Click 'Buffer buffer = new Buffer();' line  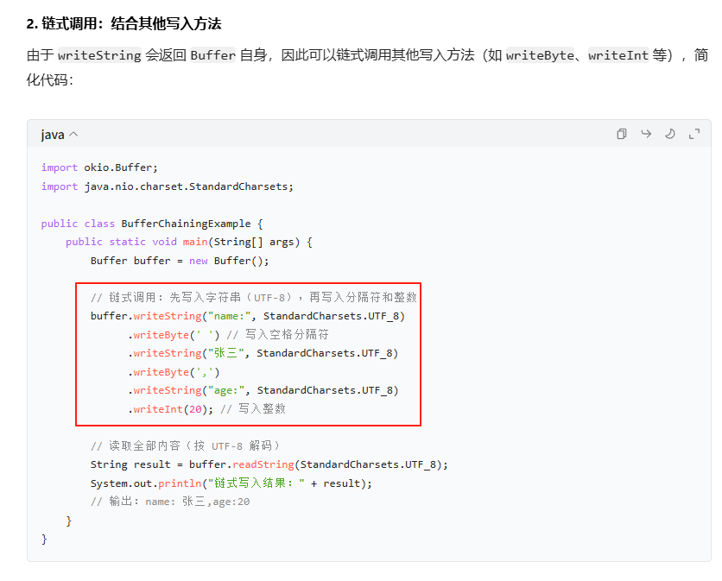[180, 261]
